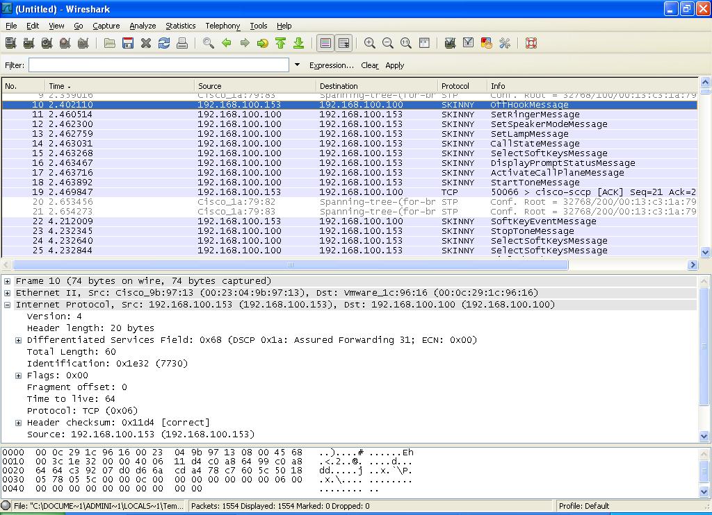
Task: Restart the current capture
Action: click(x=83, y=43)
